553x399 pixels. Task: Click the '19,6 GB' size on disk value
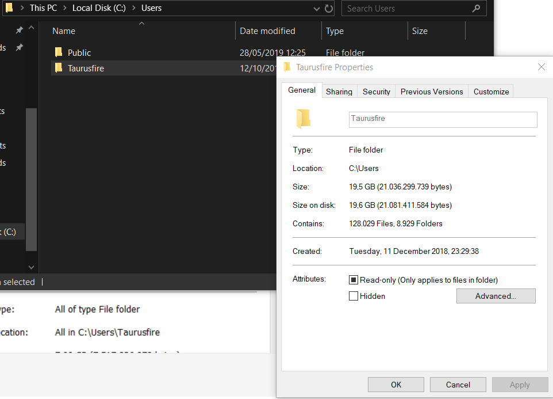(400, 205)
